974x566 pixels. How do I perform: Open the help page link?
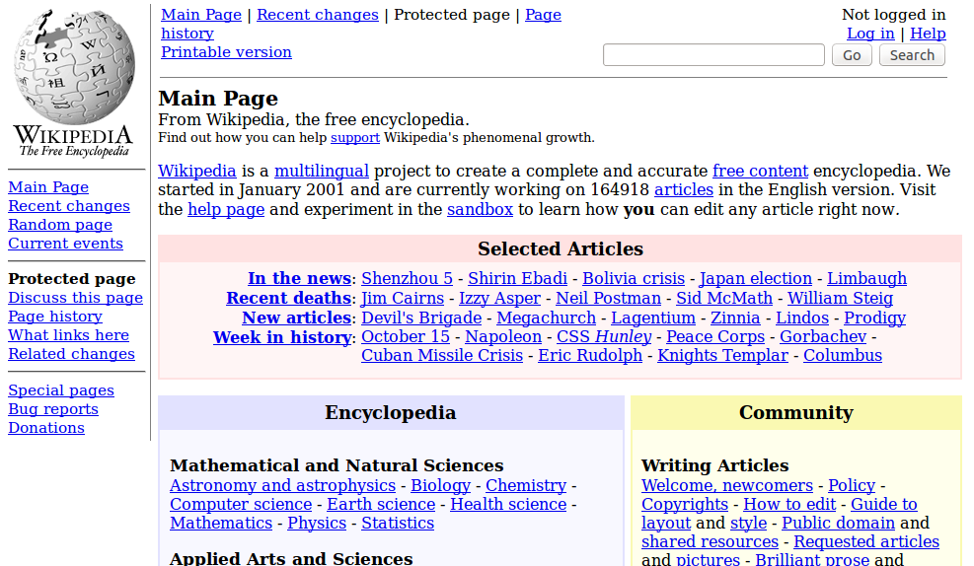click(226, 210)
